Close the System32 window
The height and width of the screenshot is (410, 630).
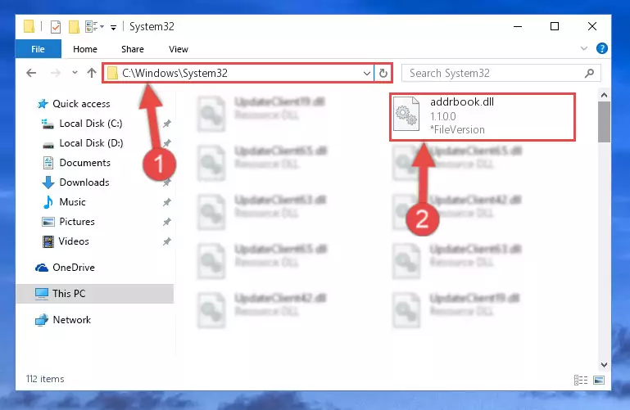[x=591, y=26]
